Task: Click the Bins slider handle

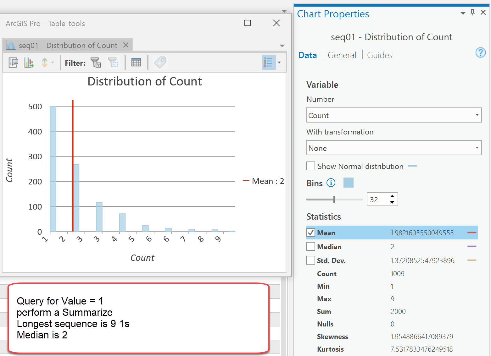Action: pos(334,200)
